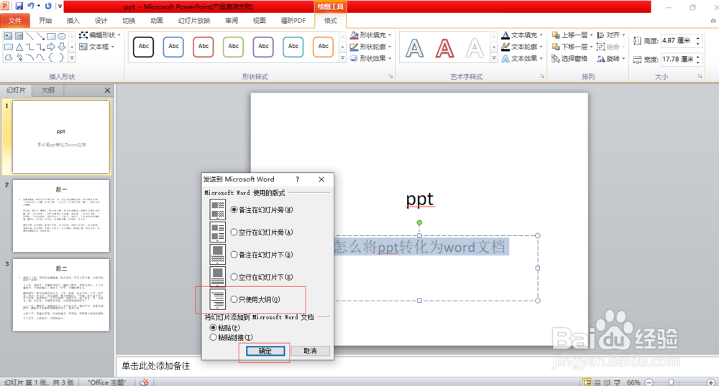This screenshot has height=386, width=719.
Task: Select the oval shape in shapes gallery
Action: 61,36
